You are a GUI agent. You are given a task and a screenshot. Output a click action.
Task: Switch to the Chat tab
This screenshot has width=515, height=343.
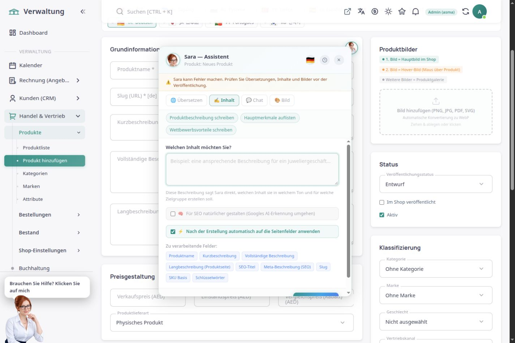tap(254, 100)
